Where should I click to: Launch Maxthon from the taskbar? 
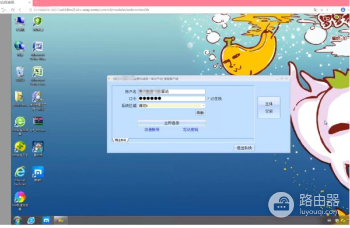click(x=46, y=220)
